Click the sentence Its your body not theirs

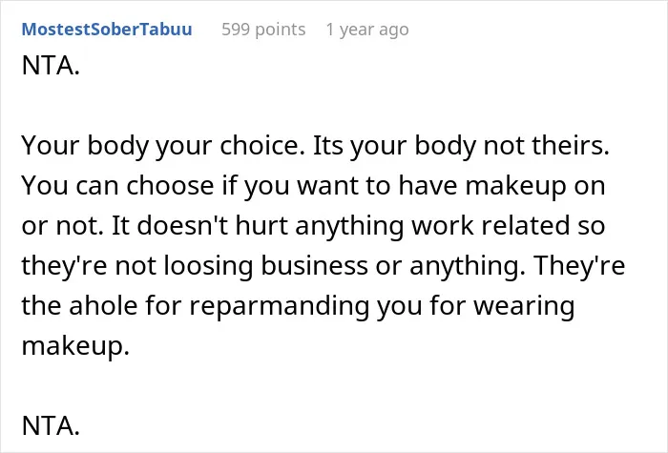pyautogui.click(x=461, y=146)
